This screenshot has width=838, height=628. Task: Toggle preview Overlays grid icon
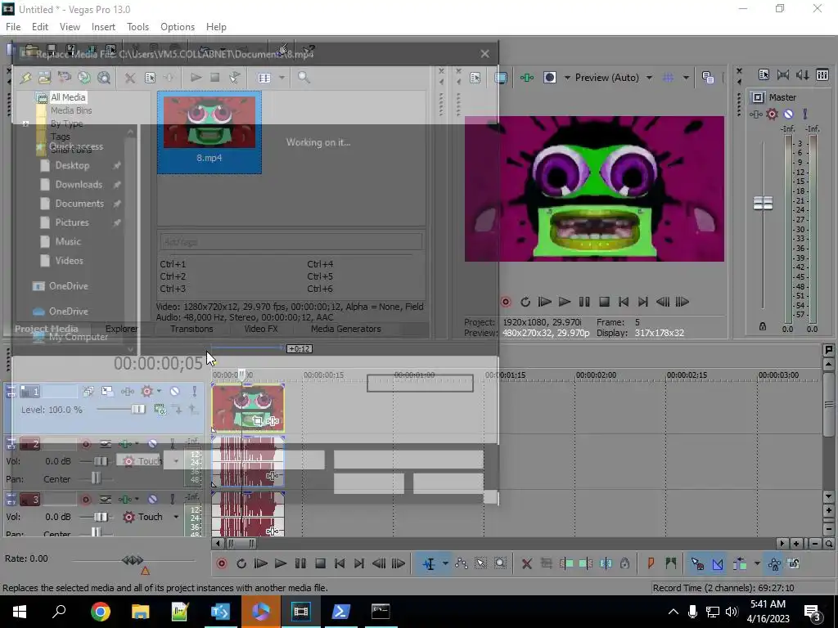point(668,78)
